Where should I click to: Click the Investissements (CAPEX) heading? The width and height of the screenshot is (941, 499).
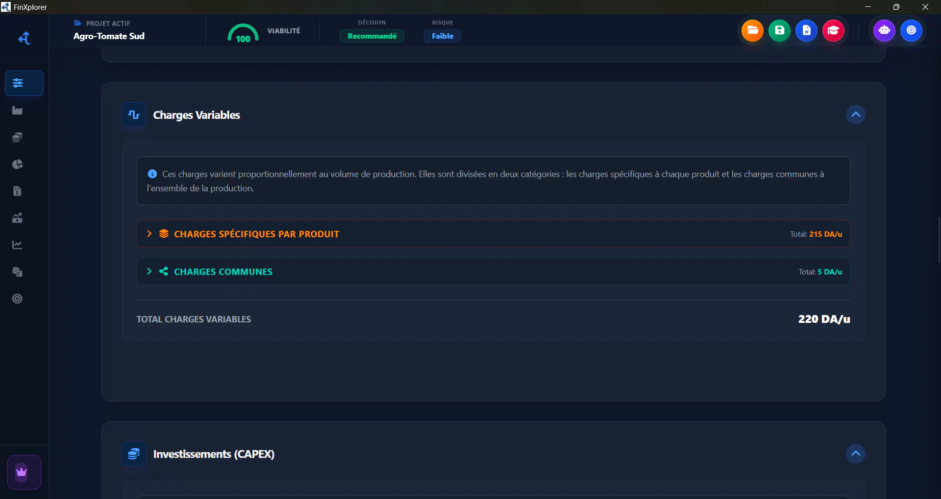point(214,454)
